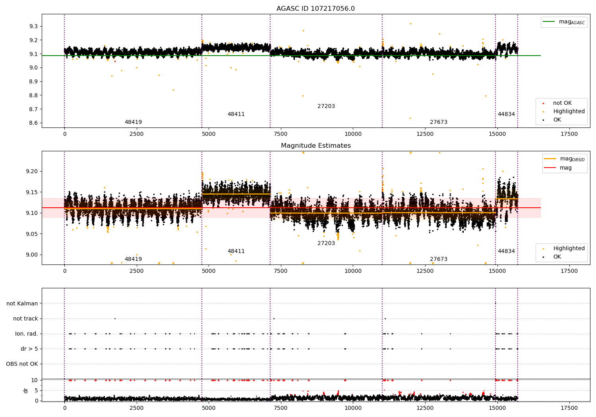Click 'Highlighted' legend entry in middle plot
The width and height of the screenshot is (596, 417).
pos(569,249)
